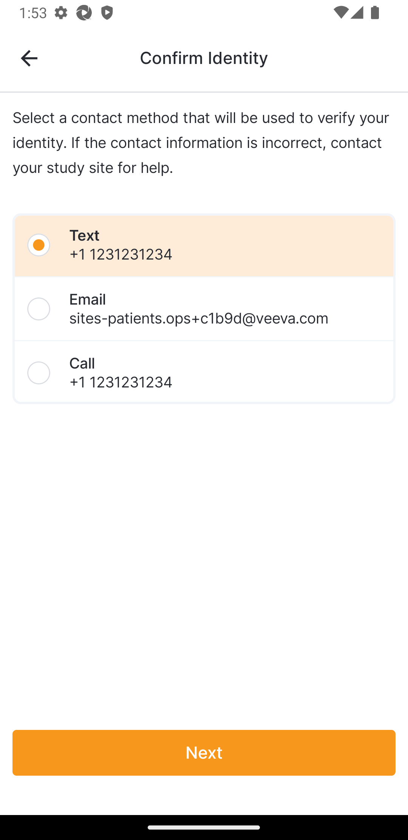Tap the settings gear in status bar

pyautogui.click(x=61, y=13)
